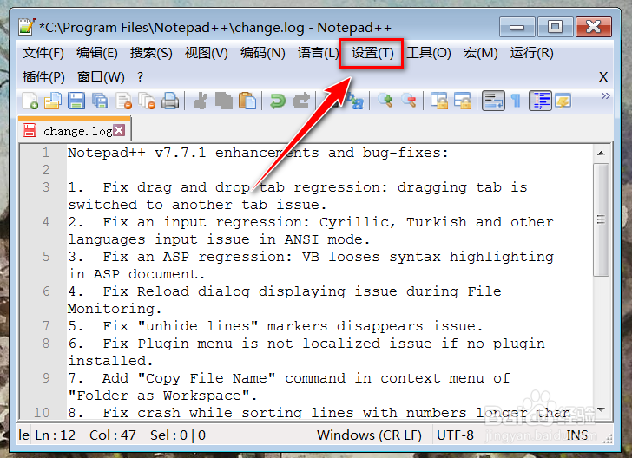The width and height of the screenshot is (632, 458).
Task: Click the scrollbar down arrow
Action: [x=601, y=410]
